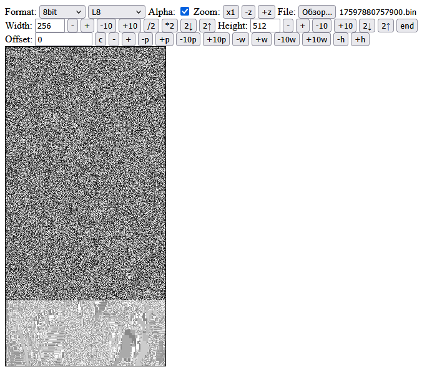Increase width by 10
This screenshot has height=377, width=432.
point(130,26)
